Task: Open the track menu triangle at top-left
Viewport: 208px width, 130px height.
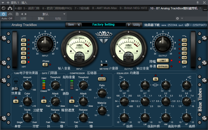Action: (3, 3)
